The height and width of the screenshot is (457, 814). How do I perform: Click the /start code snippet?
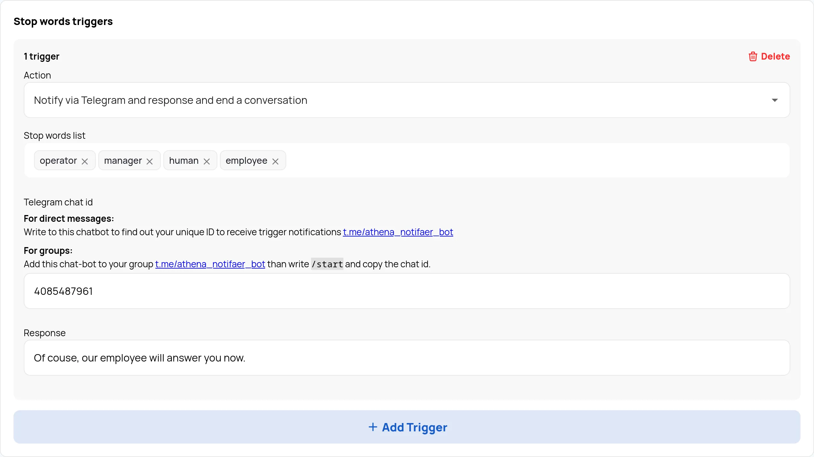point(327,264)
